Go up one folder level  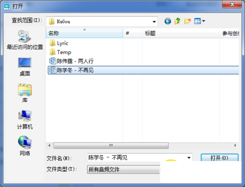[177, 21]
